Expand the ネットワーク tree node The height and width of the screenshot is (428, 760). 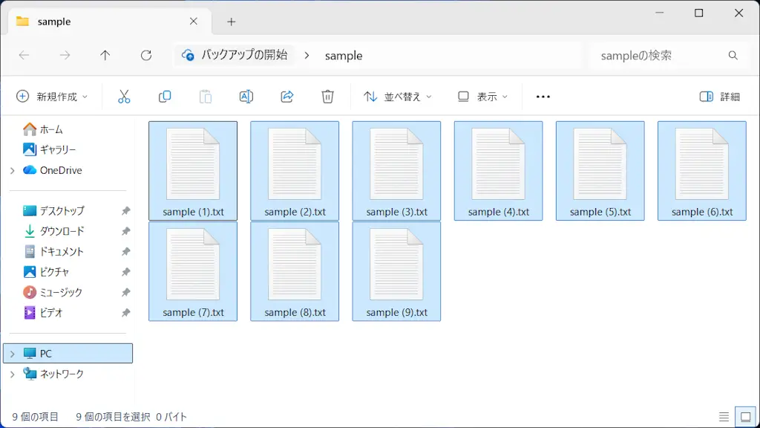tap(12, 374)
